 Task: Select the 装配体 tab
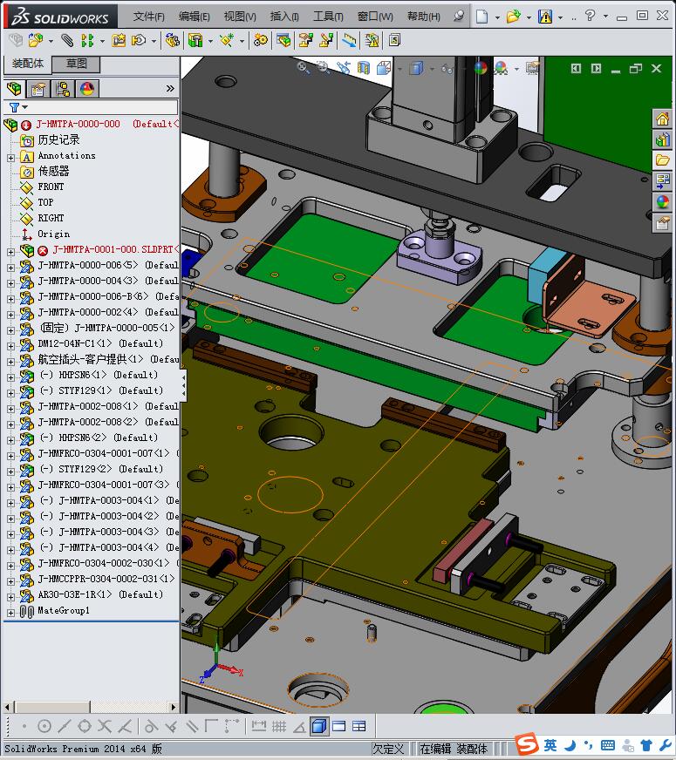tap(28, 64)
